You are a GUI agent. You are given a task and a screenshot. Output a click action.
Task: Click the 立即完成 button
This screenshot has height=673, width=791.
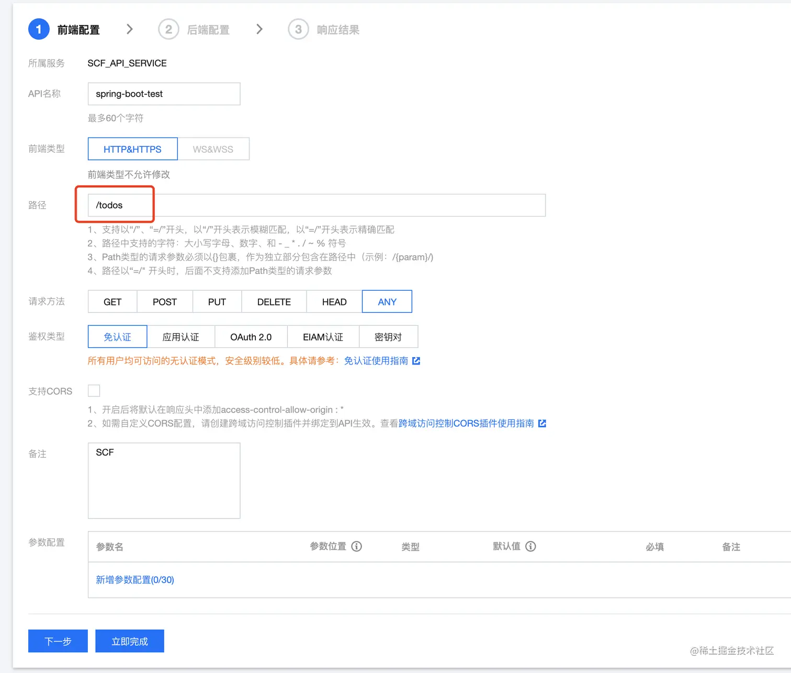[x=130, y=641]
